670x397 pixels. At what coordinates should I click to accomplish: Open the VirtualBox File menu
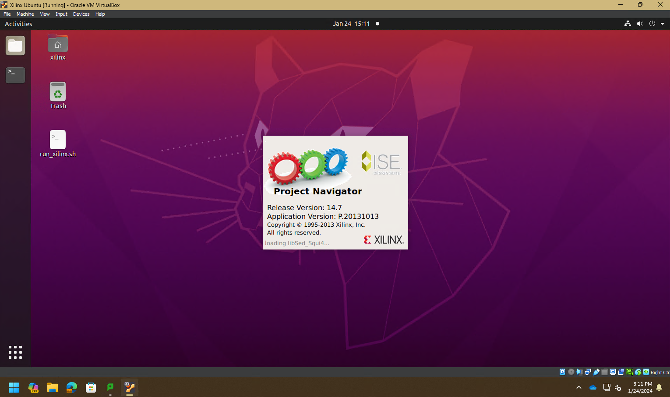(x=7, y=14)
